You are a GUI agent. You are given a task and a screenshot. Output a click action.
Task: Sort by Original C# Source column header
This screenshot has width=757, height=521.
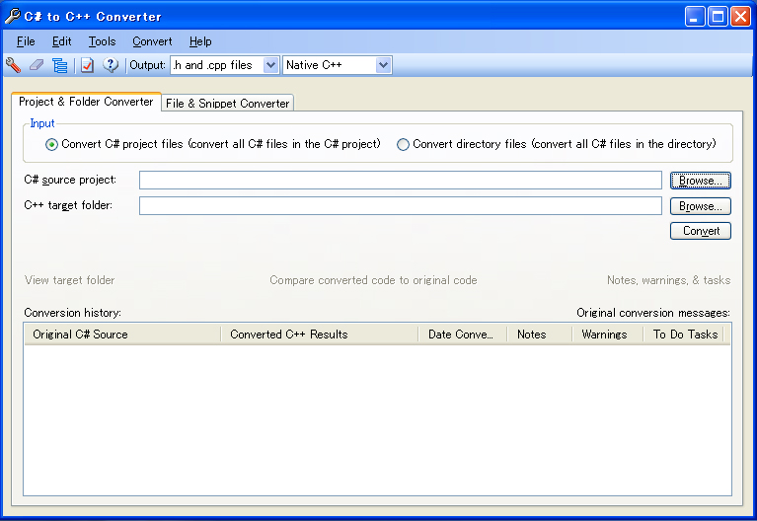[122, 335]
